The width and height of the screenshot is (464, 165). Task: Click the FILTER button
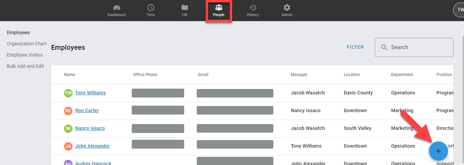pos(355,47)
